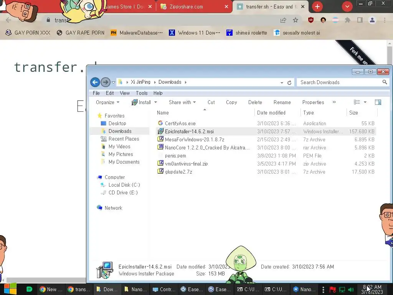The height and width of the screenshot is (295, 393).
Task: Click Cut in the Explorer toolbar
Action: pyautogui.click(x=211, y=102)
